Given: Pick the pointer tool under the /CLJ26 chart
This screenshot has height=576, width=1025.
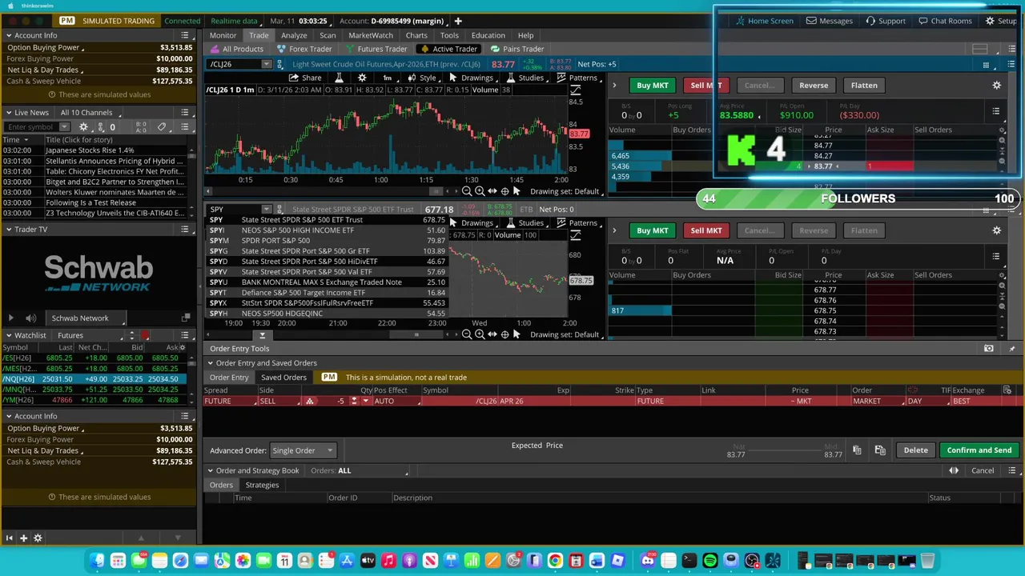Looking at the screenshot, I should click(517, 191).
